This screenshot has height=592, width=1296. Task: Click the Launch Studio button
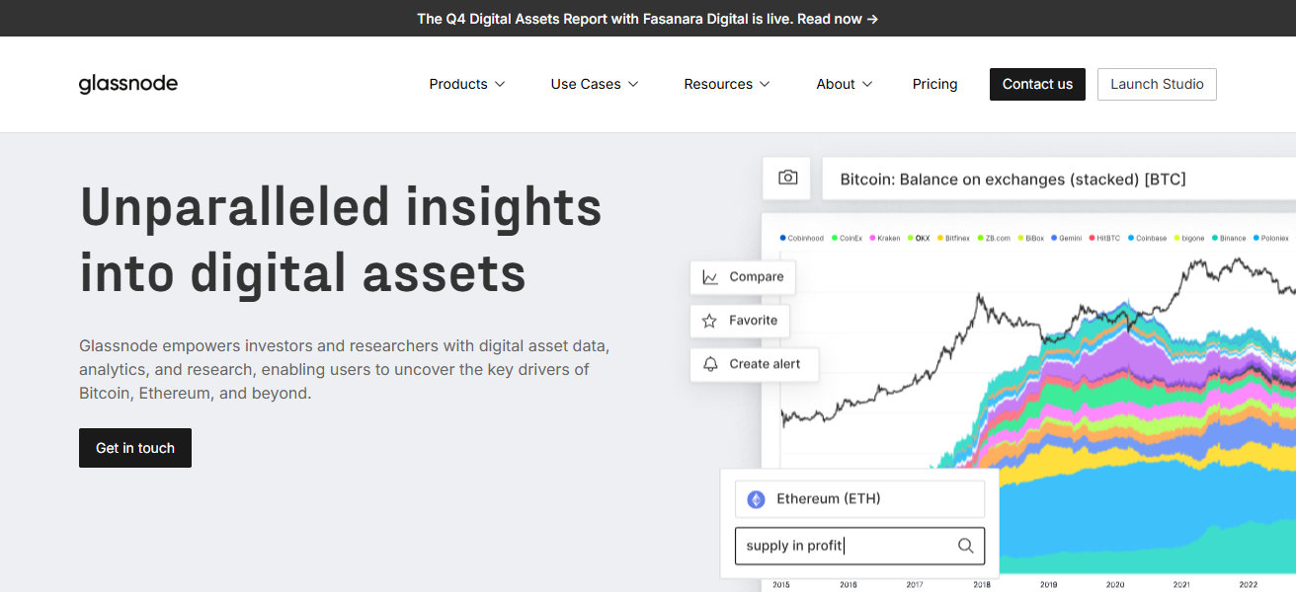tap(1157, 84)
